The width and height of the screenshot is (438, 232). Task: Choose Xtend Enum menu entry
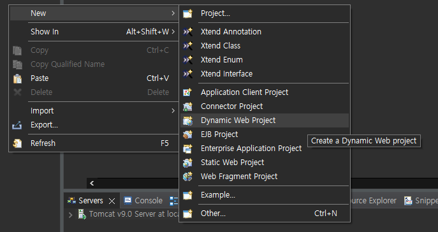[x=265, y=60]
